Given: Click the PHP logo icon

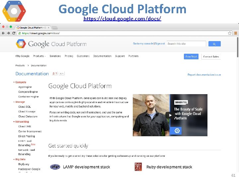Looking at the screenshot, I should (55, 167).
